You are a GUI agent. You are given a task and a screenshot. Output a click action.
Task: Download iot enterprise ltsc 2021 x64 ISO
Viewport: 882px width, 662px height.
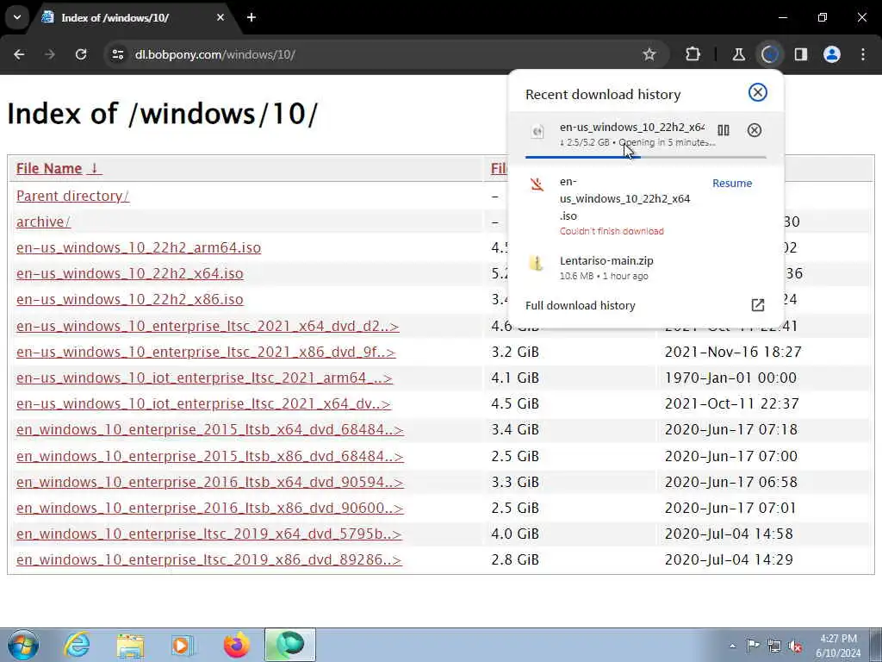(203, 403)
